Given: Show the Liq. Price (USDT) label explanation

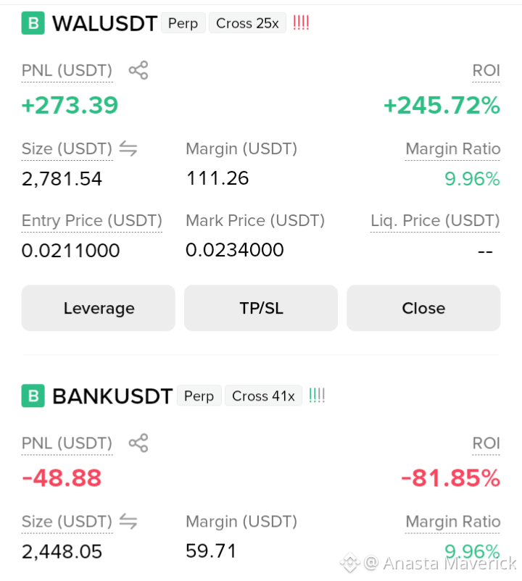Looking at the screenshot, I should (x=435, y=221).
